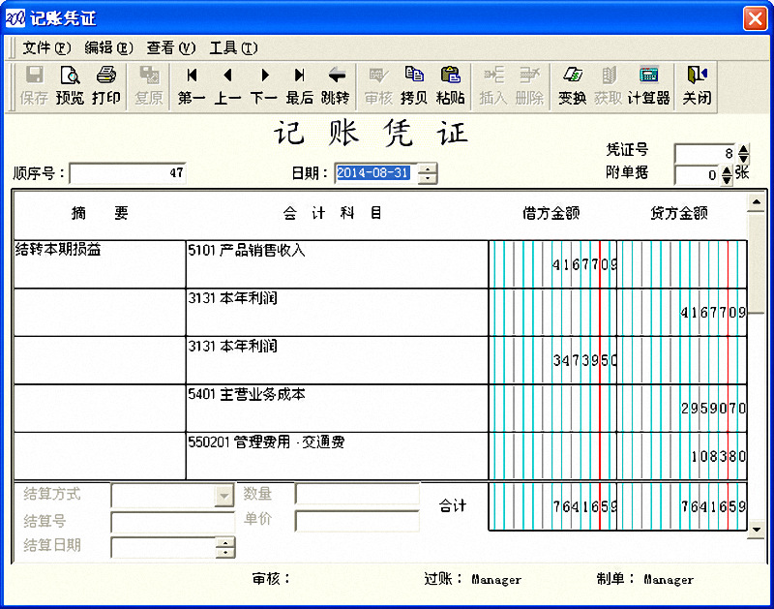Image resolution: width=774 pixels, height=609 pixels.
Task: Click credit amount 108380 cell
Action: click(x=682, y=456)
